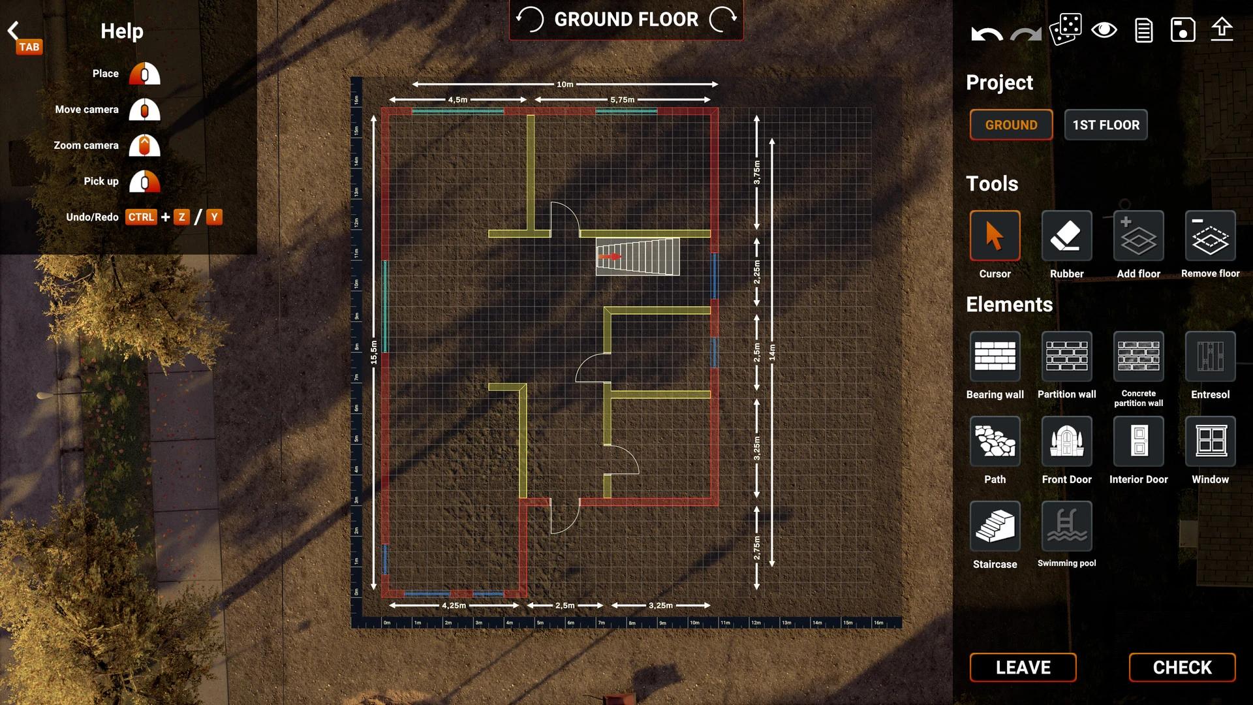Switch to the 1ST FLOOR tab
Screen dimensions: 1253x705
1105,124
